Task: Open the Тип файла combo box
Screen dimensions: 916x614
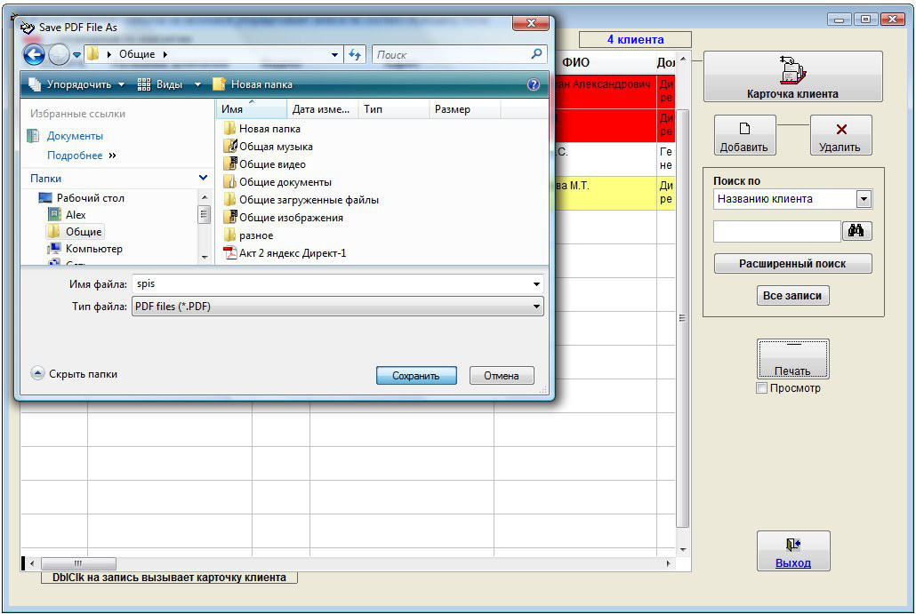Action: [338, 307]
